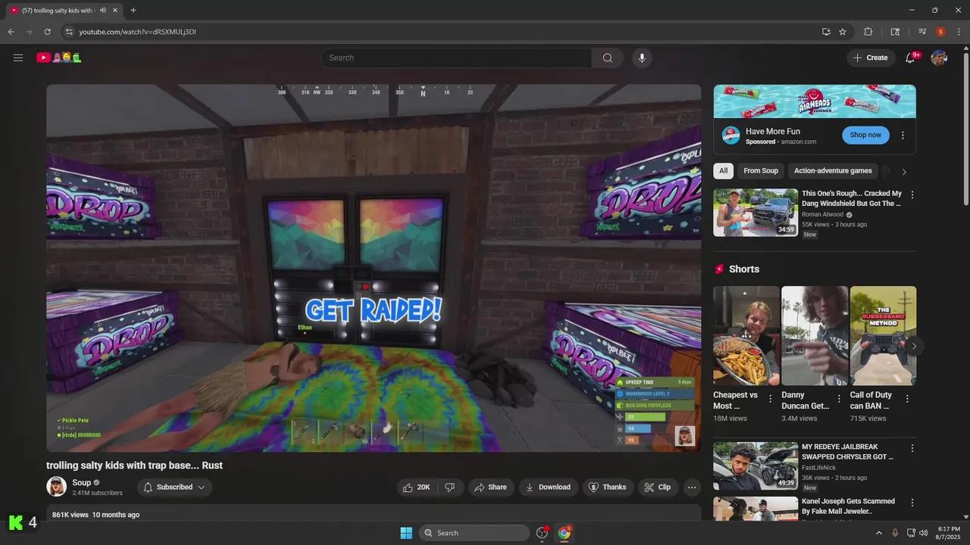970x545 pixels.
Task: Click the Chrome address bar URL
Action: (137, 32)
